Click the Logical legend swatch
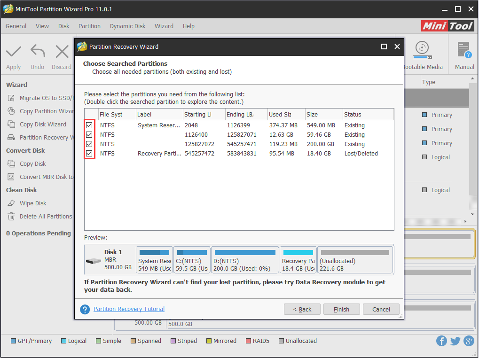The image size is (479, 358). 63,341
